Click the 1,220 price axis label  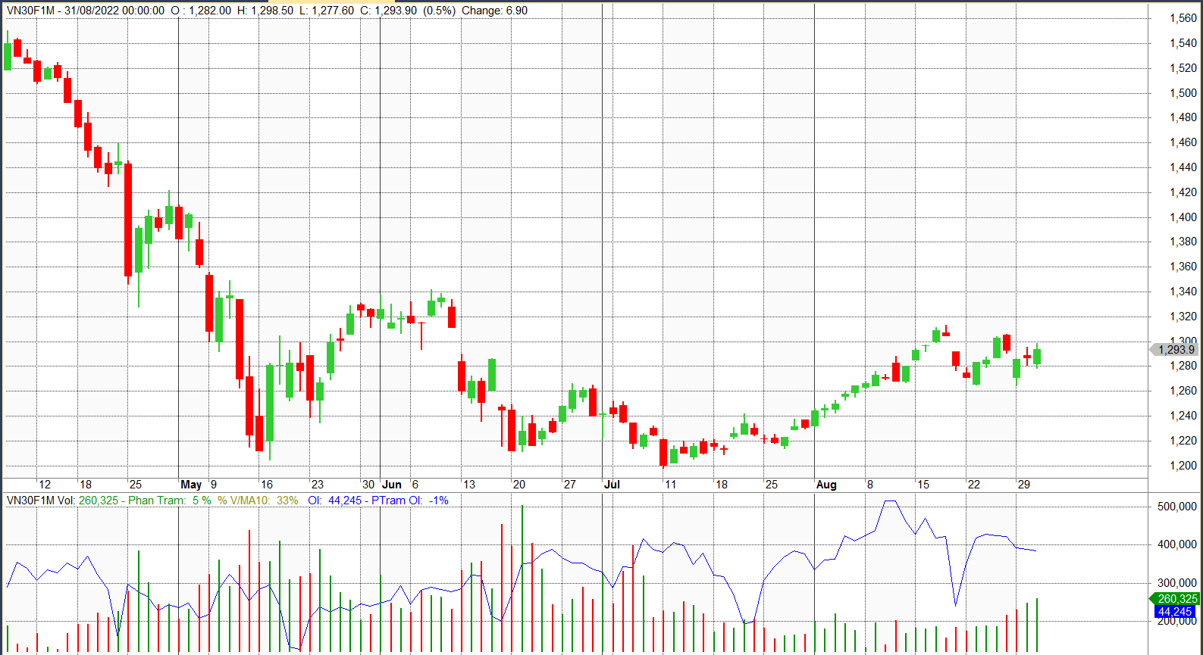click(x=1183, y=441)
